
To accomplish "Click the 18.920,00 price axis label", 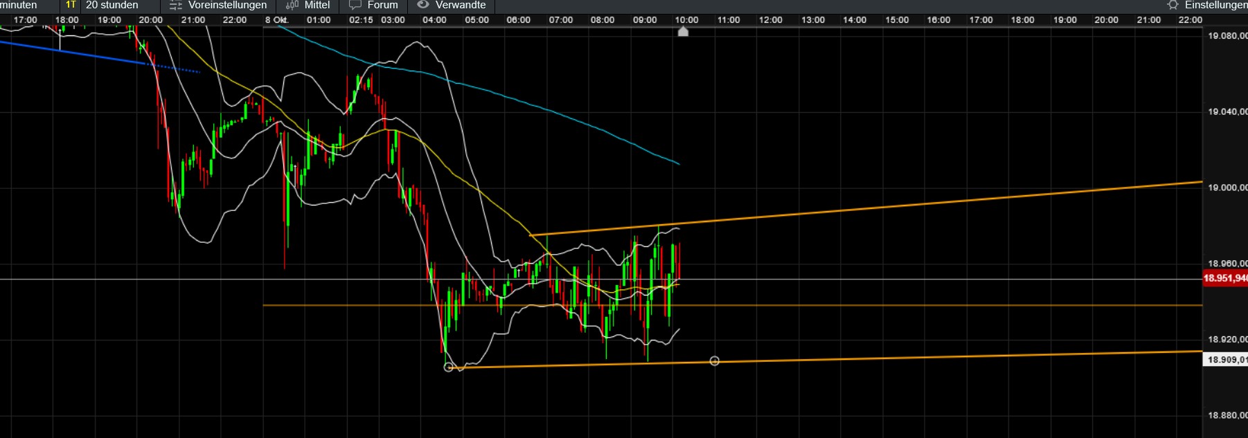I will [x=1227, y=339].
